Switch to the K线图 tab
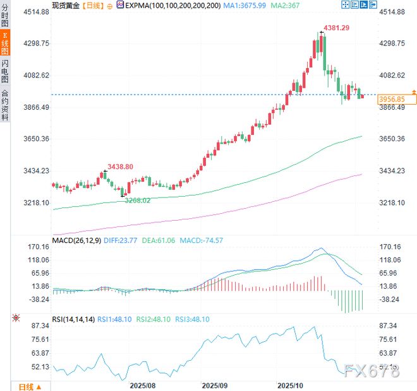 tap(5, 42)
